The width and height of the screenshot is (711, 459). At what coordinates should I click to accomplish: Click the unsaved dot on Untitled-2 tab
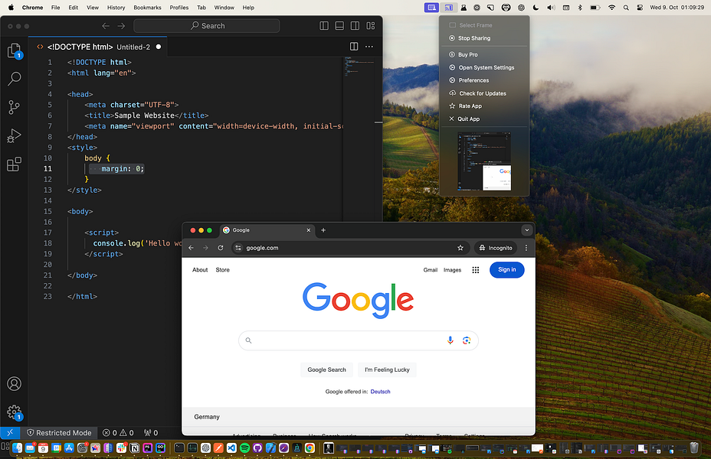point(159,47)
